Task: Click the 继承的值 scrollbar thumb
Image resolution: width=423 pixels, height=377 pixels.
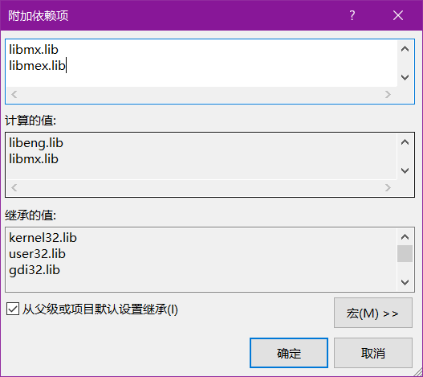Action: click(x=405, y=253)
